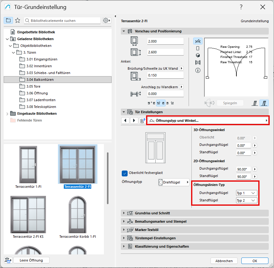Click the page list icon with blue arrow
The width and height of the screenshot is (274, 268).
pos(143,121)
